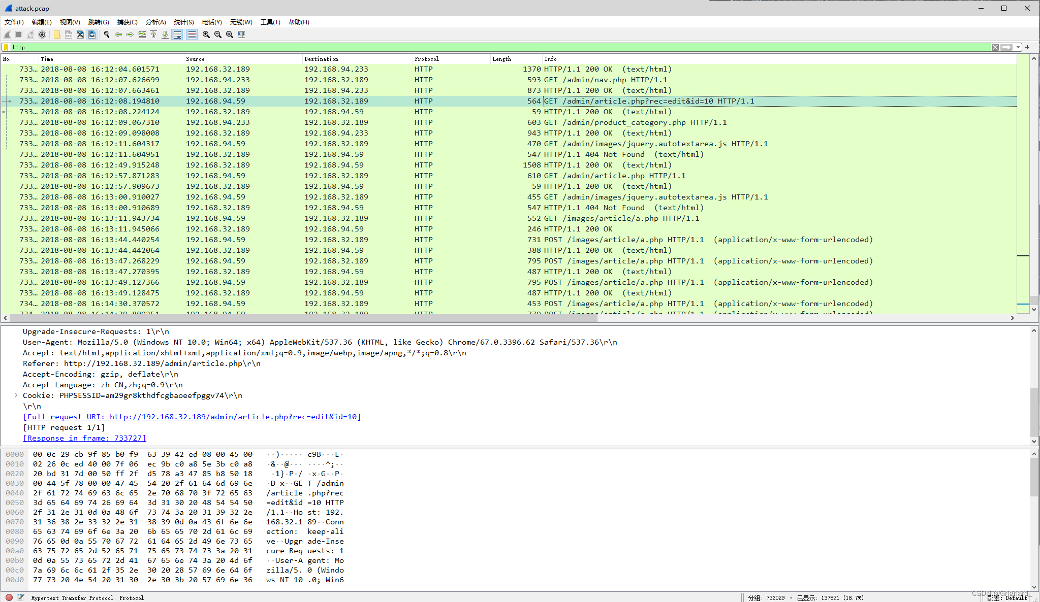This screenshot has height=602, width=1040.
Task: Open capture file properties icon in status bar
Action: [21, 597]
